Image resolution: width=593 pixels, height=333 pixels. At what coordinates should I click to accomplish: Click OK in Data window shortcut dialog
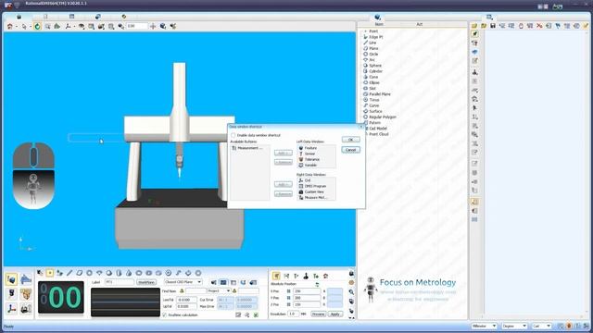tap(350, 140)
